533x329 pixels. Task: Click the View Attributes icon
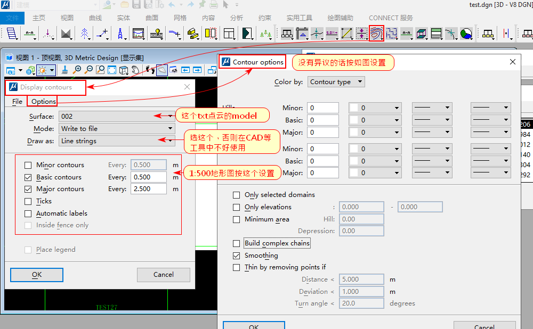11,71
